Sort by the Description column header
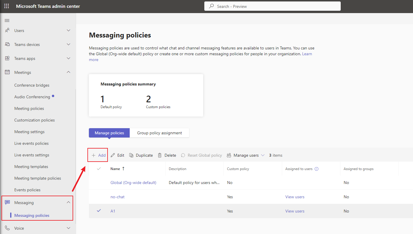Viewport: 413px width, 234px height. click(x=177, y=169)
